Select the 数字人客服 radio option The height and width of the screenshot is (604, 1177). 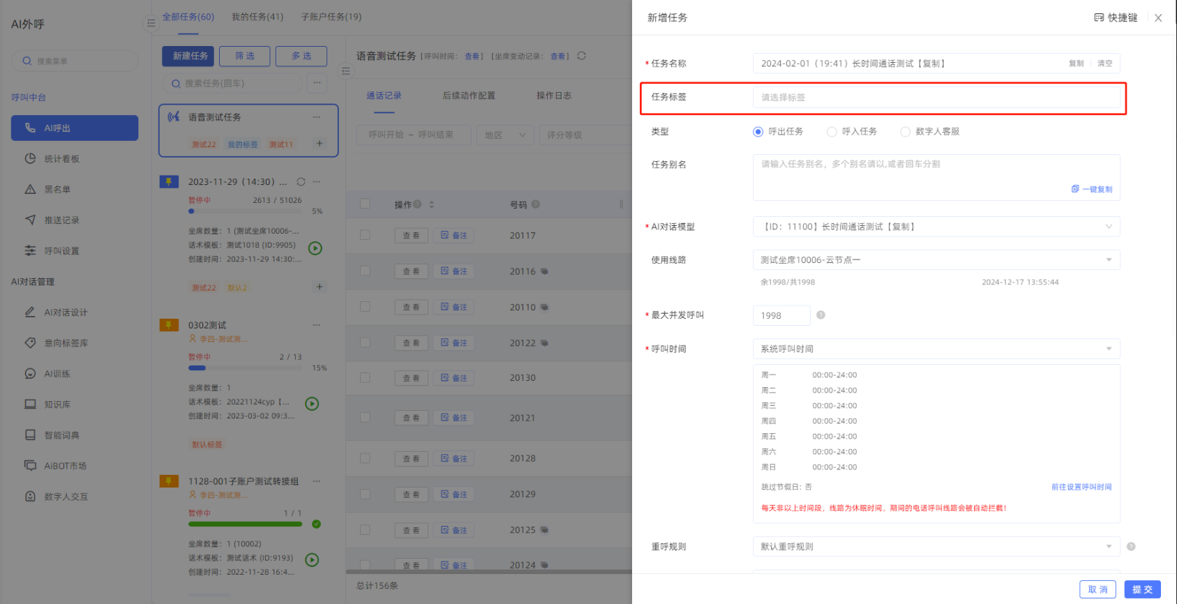click(905, 132)
